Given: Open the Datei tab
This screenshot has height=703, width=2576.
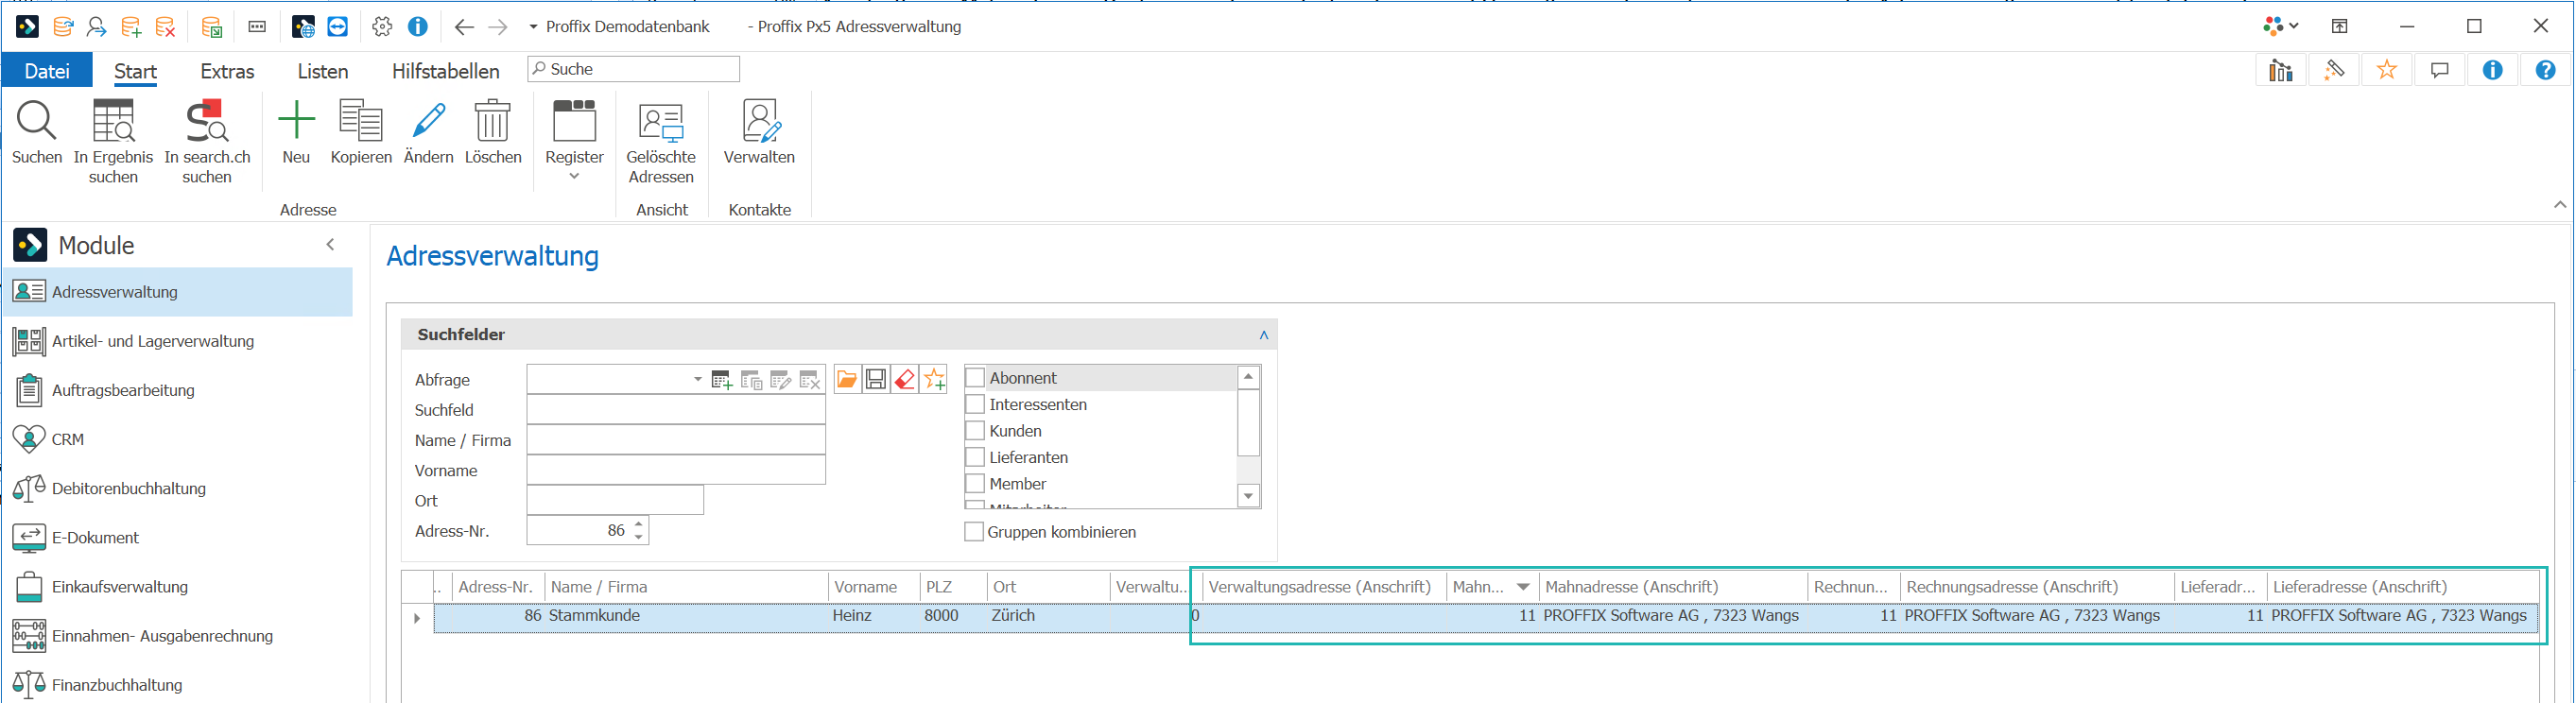Looking at the screenshot, I should pyautogui.click(x=47, y=71).
